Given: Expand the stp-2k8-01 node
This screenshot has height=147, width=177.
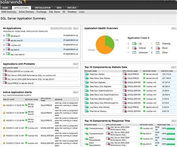Looking at the screenshot, I should click(x=4, y=49).
